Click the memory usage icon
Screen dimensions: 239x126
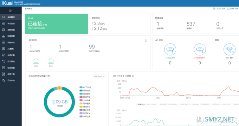coord(228,9)
